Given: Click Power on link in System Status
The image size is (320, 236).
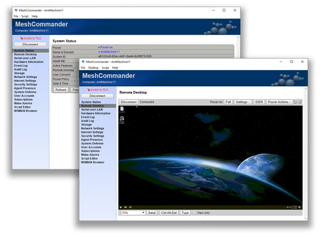Looking at the screenshot, I should (105, 47).
